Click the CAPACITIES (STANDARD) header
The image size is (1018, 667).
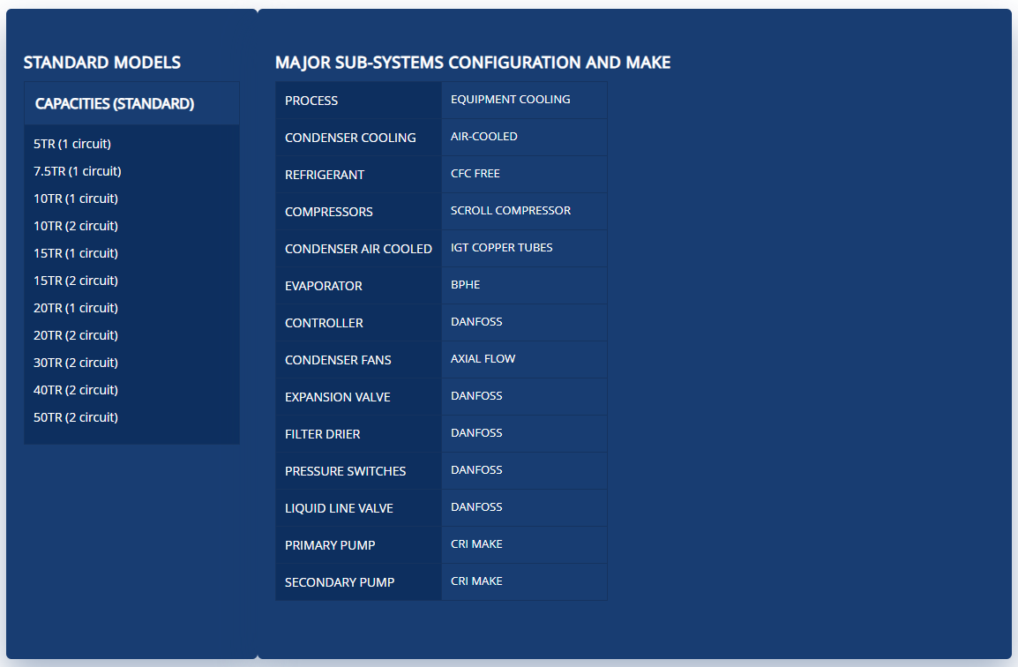pyautogui.click(x=115, y=104)
